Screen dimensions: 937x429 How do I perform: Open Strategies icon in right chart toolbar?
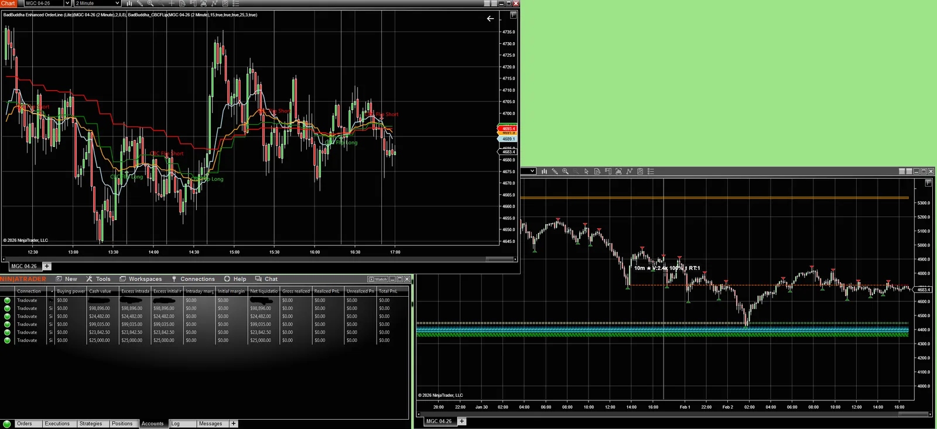coord(629,171)
